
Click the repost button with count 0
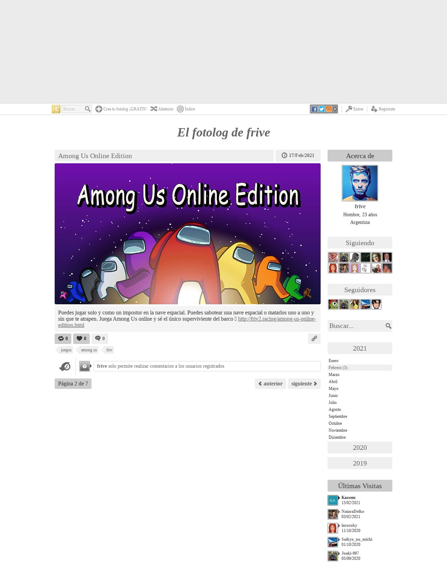point(63,339)
